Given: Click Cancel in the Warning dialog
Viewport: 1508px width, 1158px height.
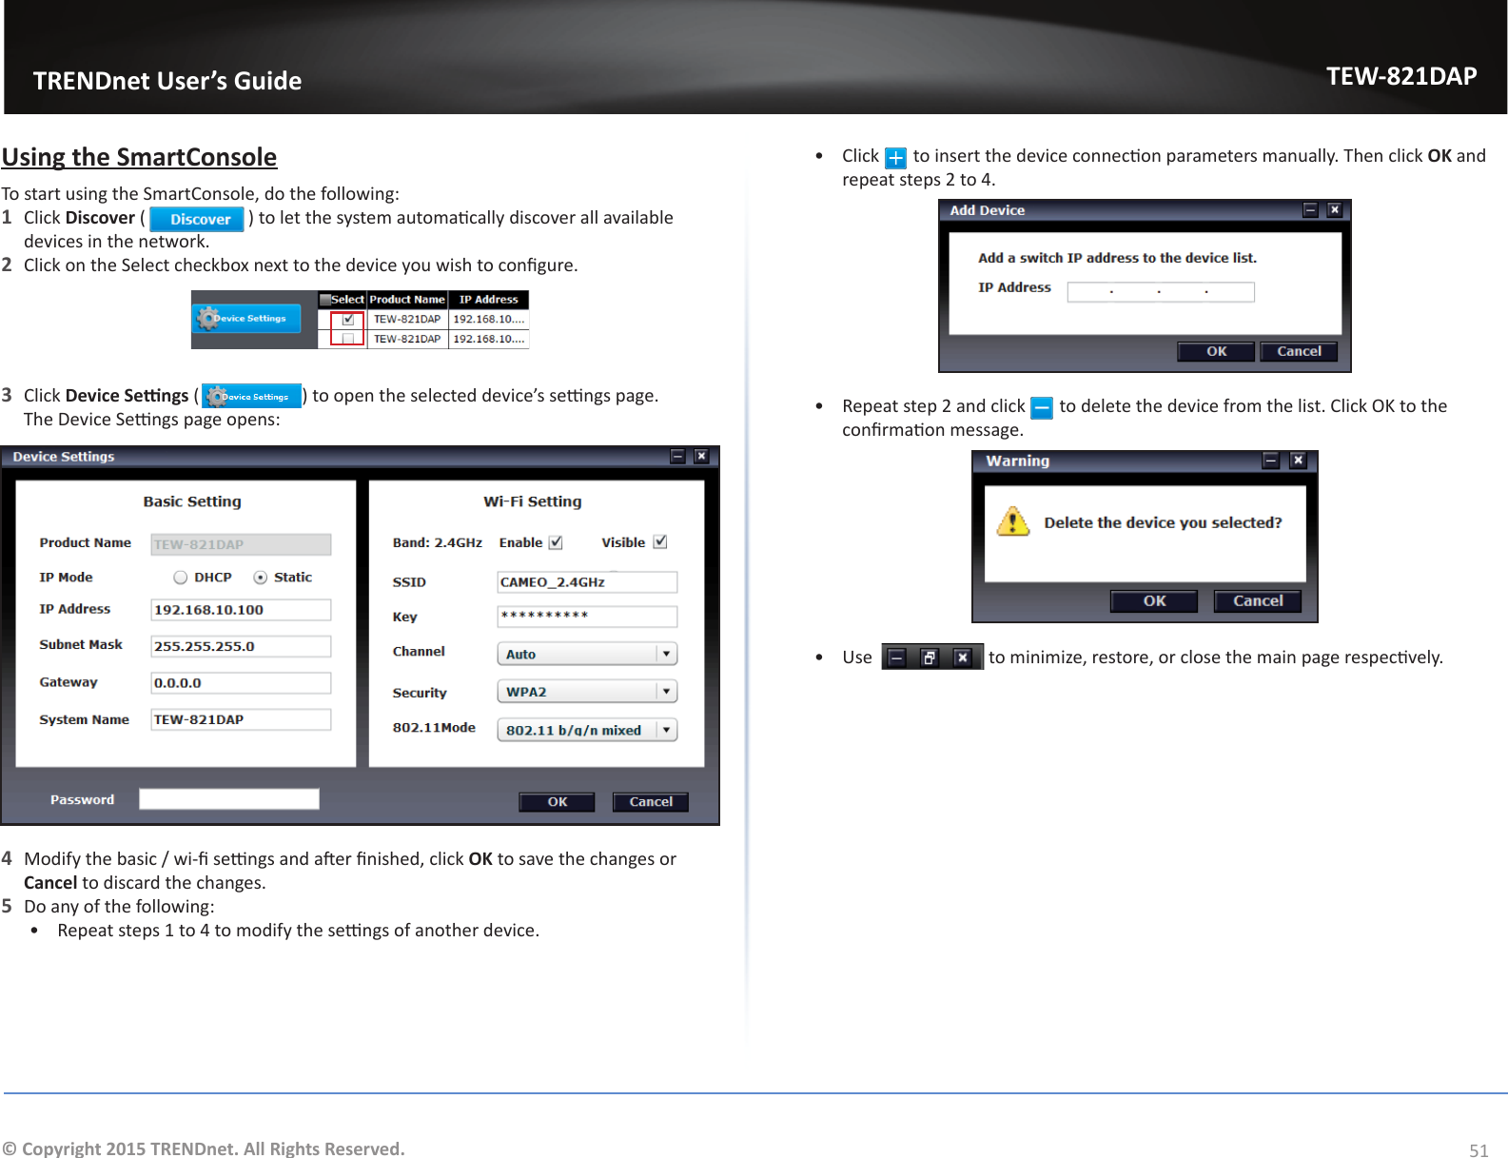Looking at the screenshot, I should tap(1258, 601).
